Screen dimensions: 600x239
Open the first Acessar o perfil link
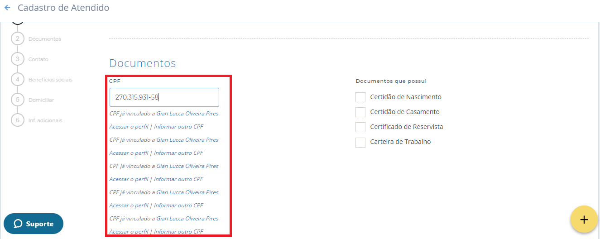[129, 127]
